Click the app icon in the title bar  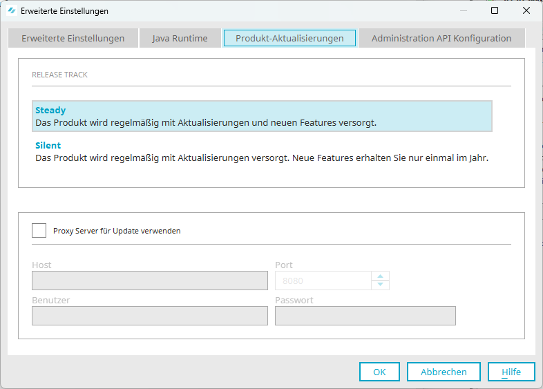coord(12,11)
